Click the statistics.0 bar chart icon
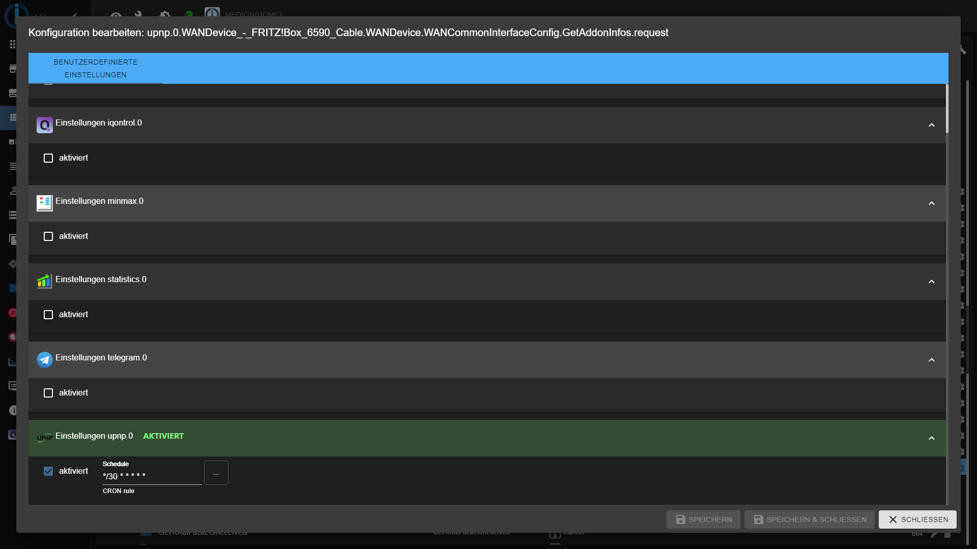 (x=44, y=281)
